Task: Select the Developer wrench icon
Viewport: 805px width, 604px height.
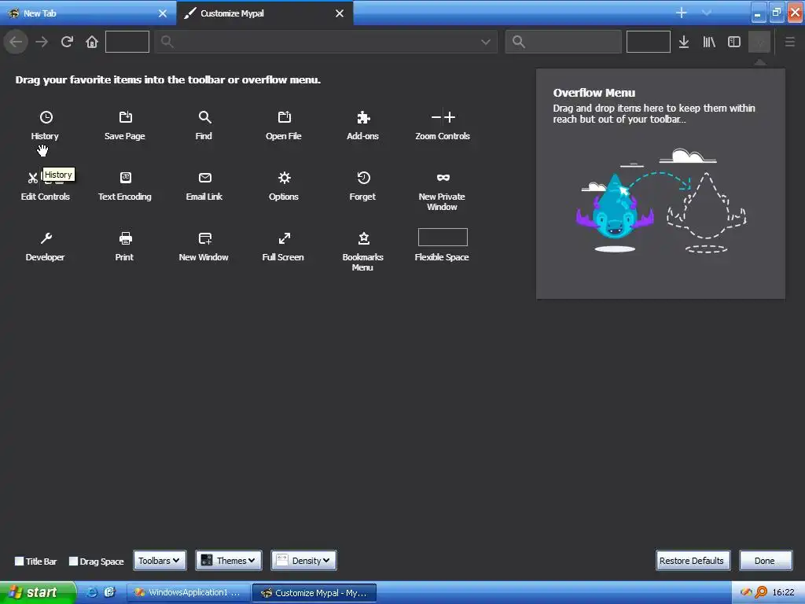Action: pyautogui.click(x=46, y=238)
